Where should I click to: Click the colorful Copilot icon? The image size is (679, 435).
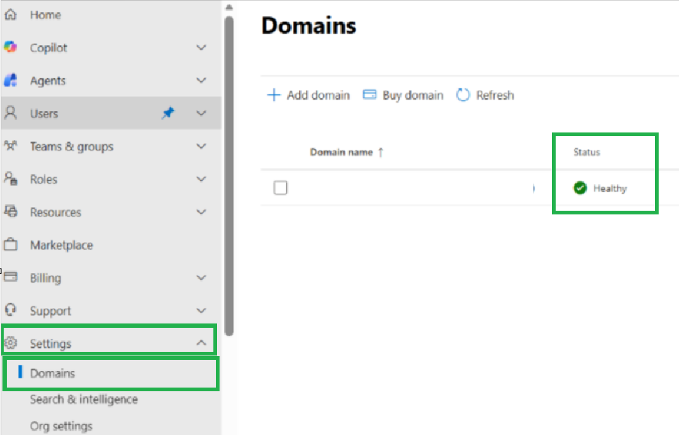[10, 47]
